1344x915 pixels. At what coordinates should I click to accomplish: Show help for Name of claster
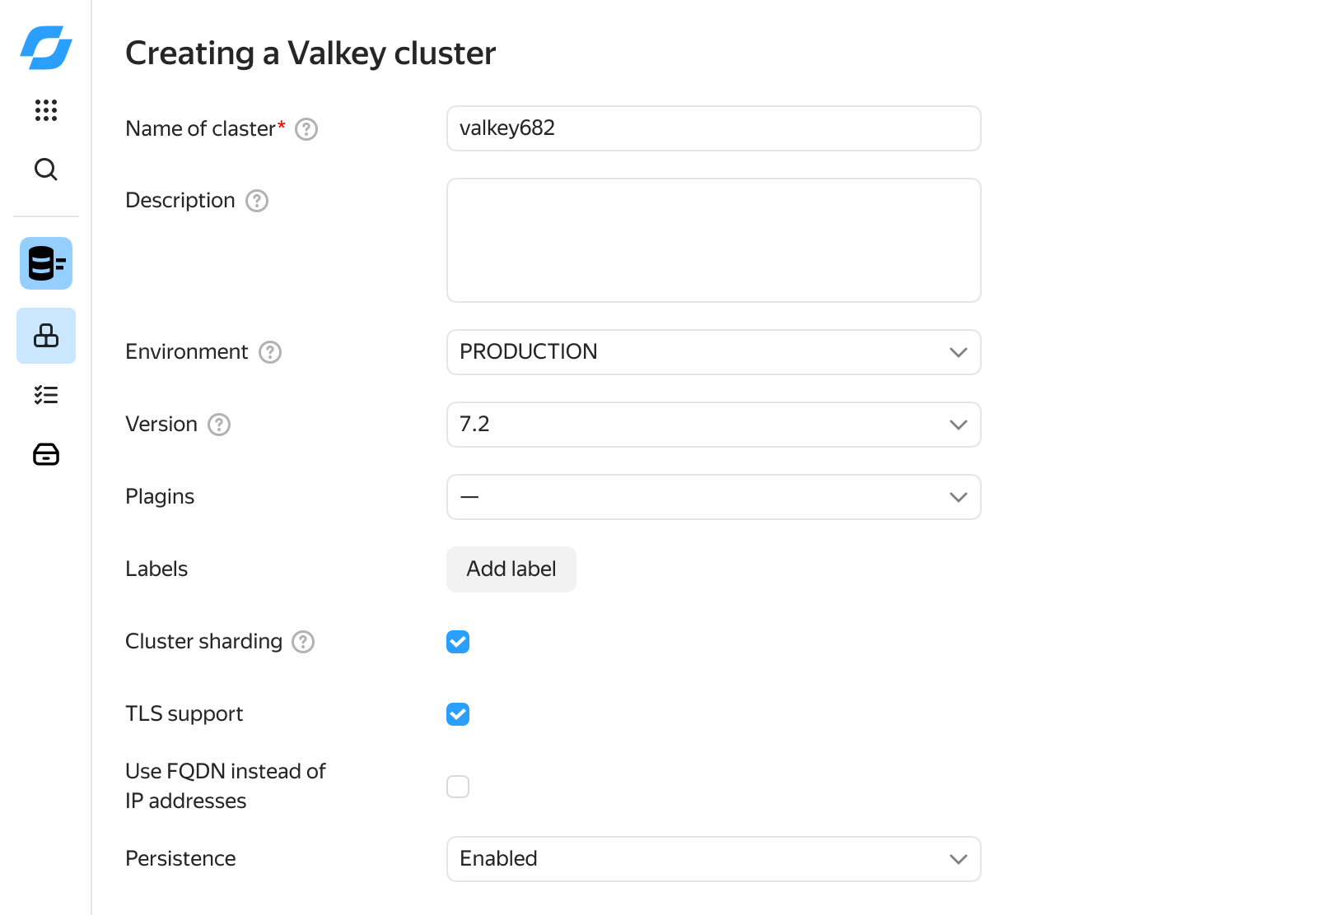pyautogui.click(x=306, y=129)
